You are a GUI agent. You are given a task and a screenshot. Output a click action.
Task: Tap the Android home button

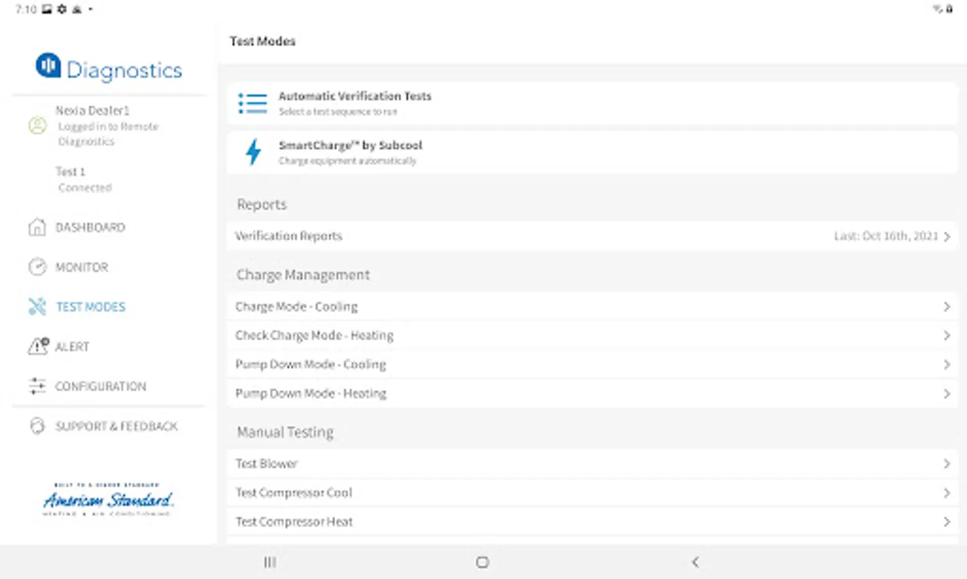click(x=483, y=562)
